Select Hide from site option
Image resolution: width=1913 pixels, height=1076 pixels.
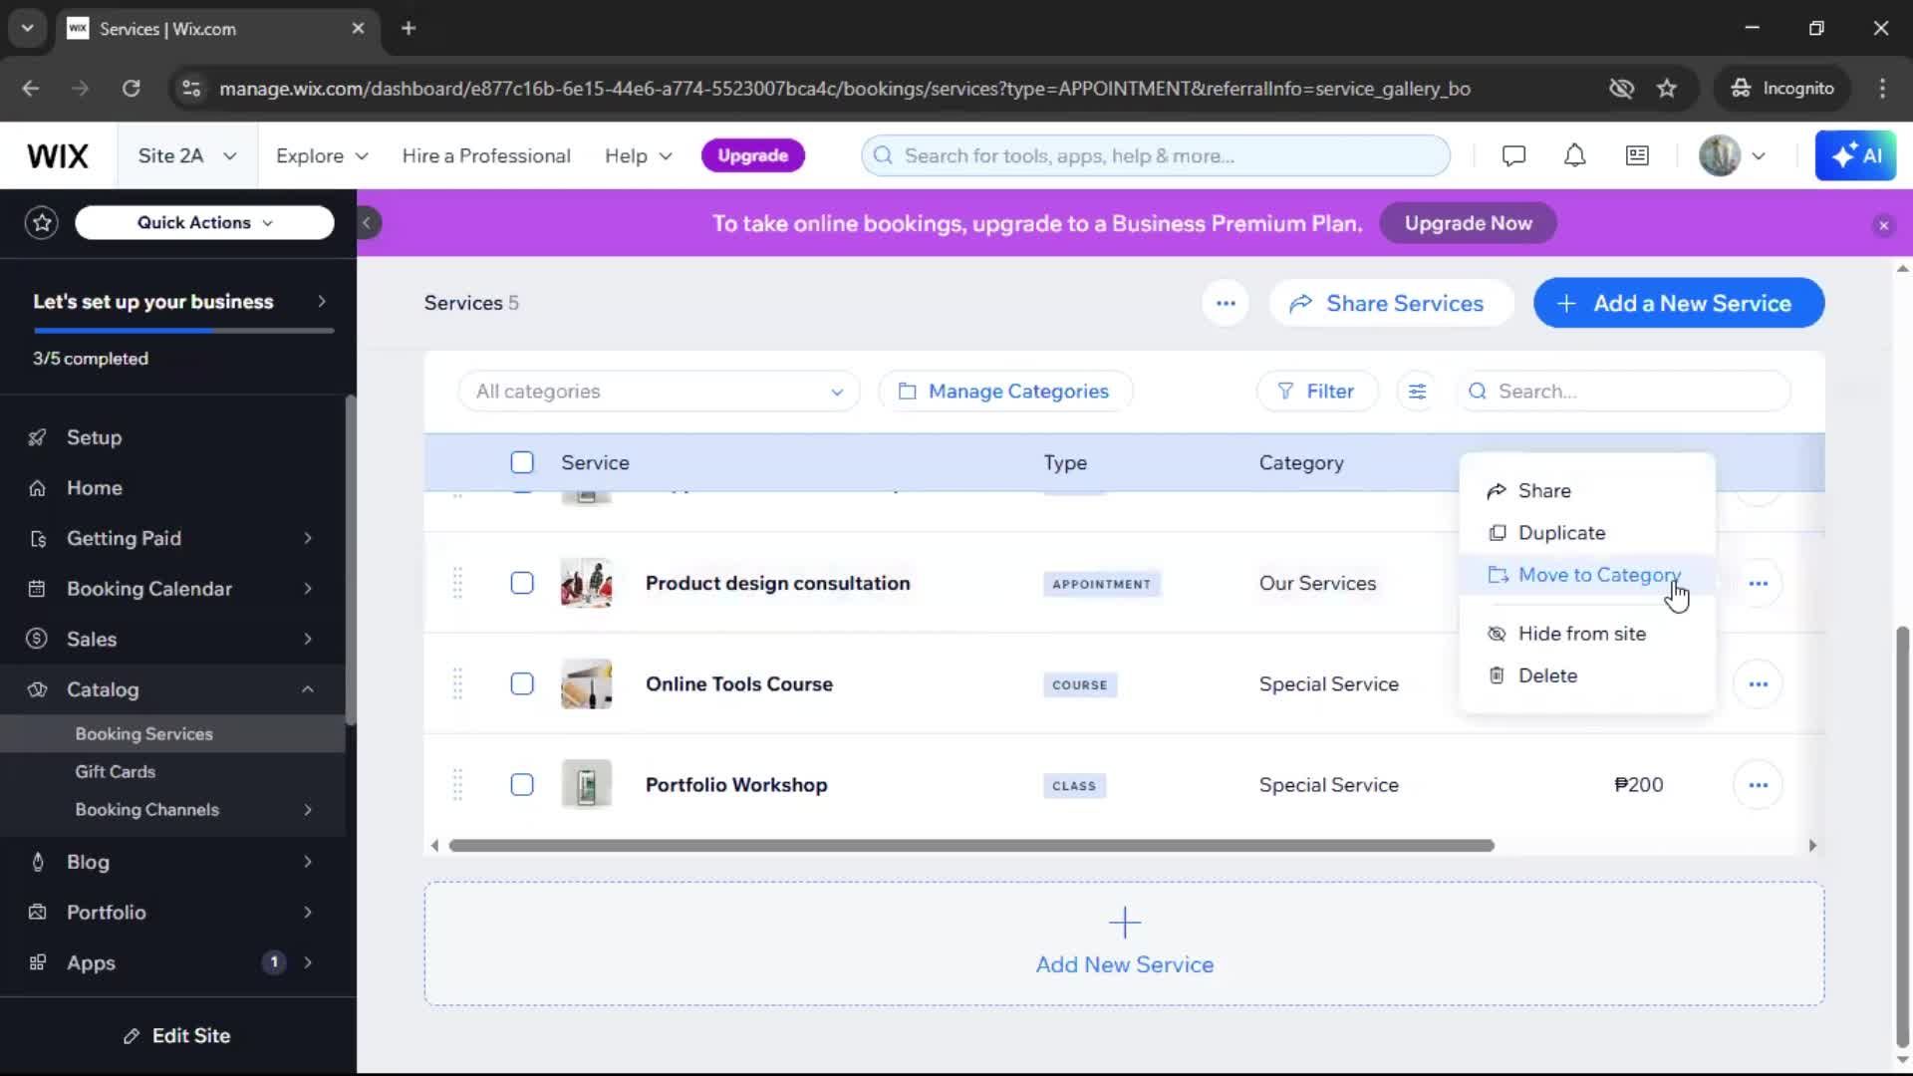click(1586, 634)
